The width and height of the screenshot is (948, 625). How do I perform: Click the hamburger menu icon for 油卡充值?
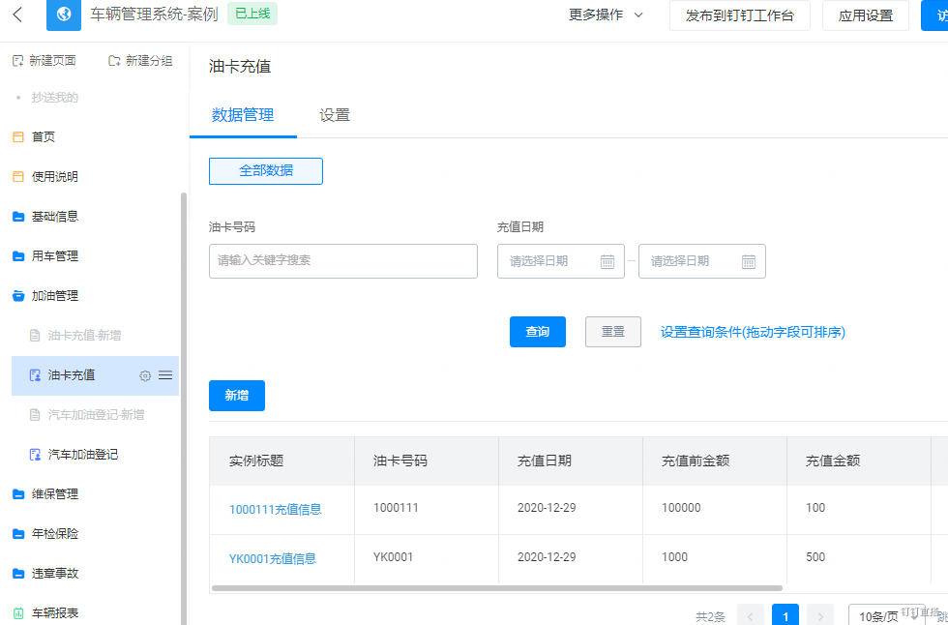coord(165,375)
